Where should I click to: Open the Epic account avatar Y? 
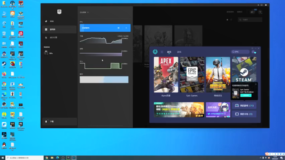(x=260, y=12)
